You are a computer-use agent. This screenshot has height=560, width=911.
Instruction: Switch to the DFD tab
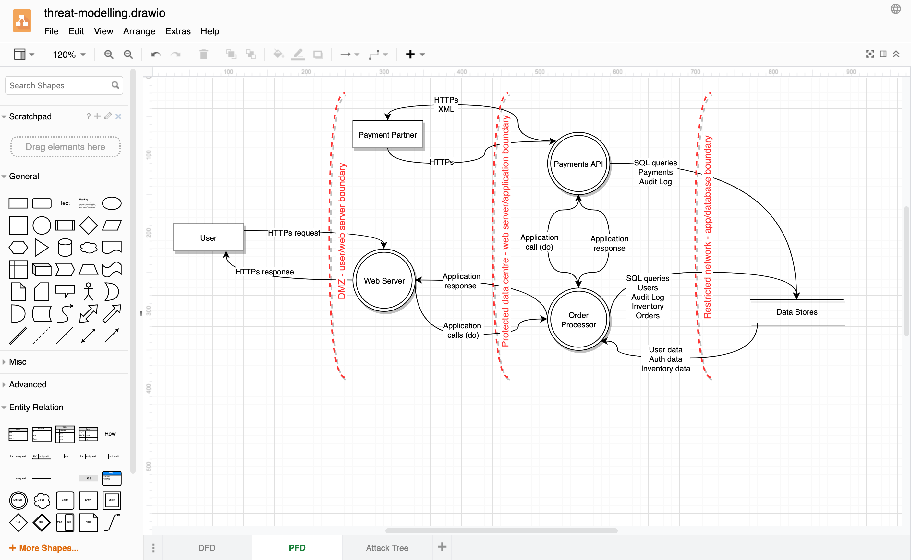[x=206, y=547]
